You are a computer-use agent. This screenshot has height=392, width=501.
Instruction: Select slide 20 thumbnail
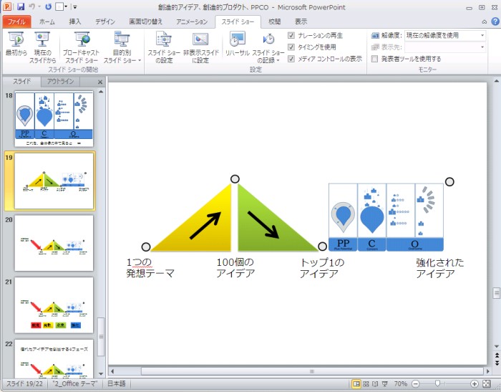pyautogui.click(x=54, y=243)
